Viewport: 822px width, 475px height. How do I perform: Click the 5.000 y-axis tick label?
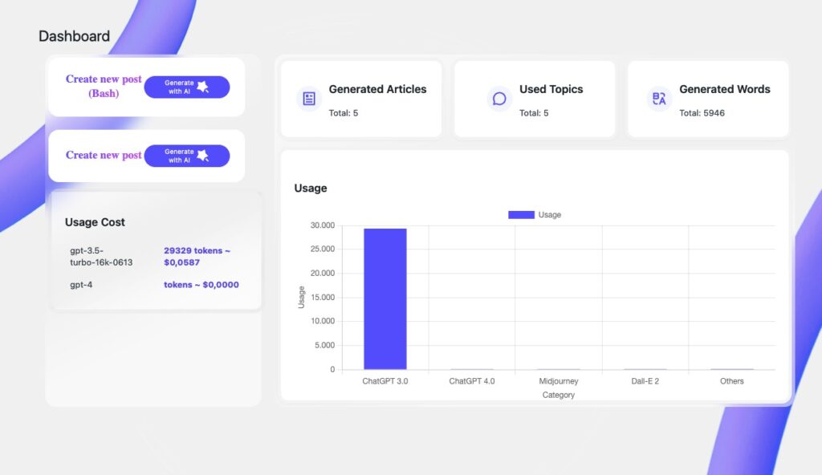324,345
